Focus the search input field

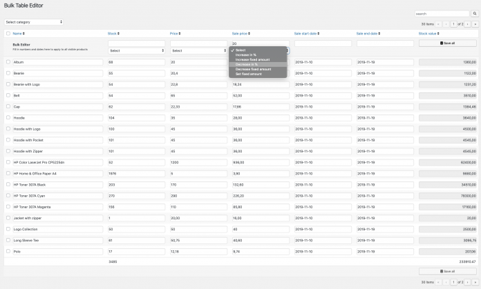pyautogui.click(x=442, y=14)
